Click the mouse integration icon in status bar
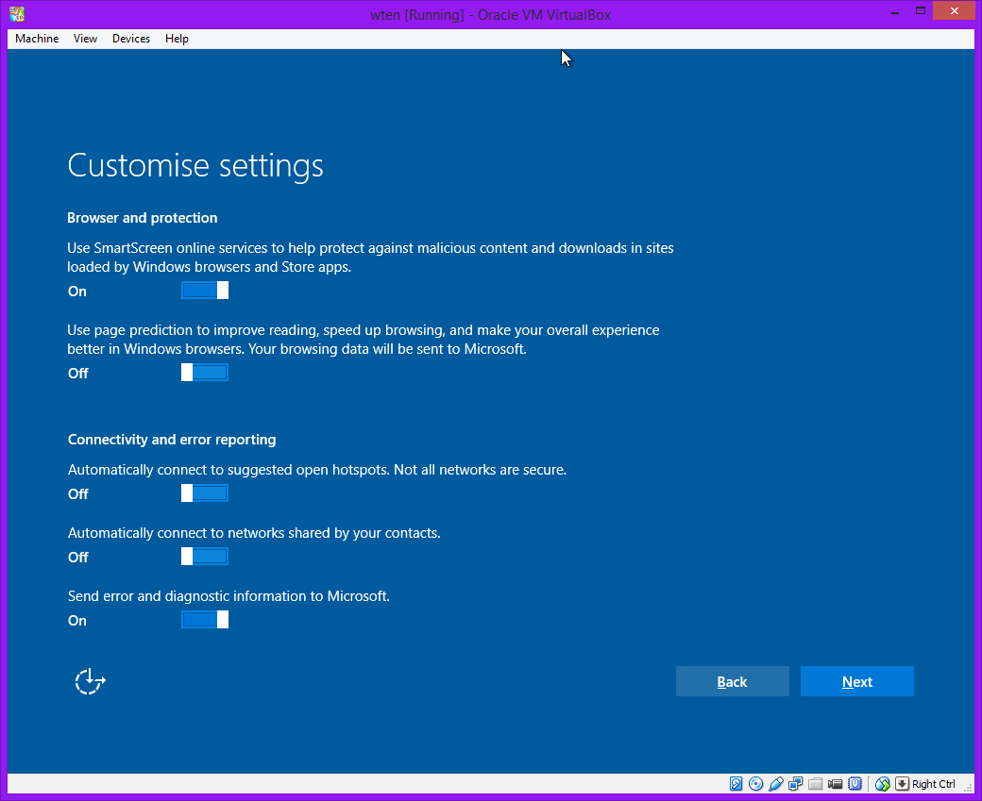Viewport: 982px width, 801px height. [x=883, y=784]
